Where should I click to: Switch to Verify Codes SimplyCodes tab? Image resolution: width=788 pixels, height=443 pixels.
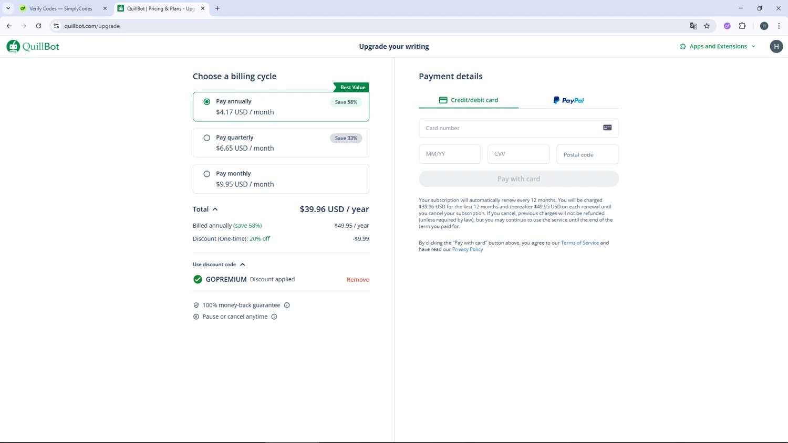click(x=60, y=8)
